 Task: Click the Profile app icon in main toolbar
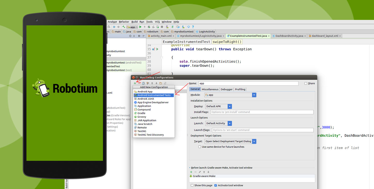tap(153, 27)
